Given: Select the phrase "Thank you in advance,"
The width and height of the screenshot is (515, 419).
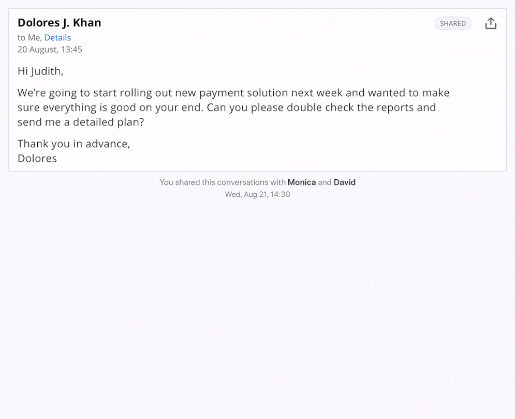Looking at the screenshot, I should tap(73, 144).
